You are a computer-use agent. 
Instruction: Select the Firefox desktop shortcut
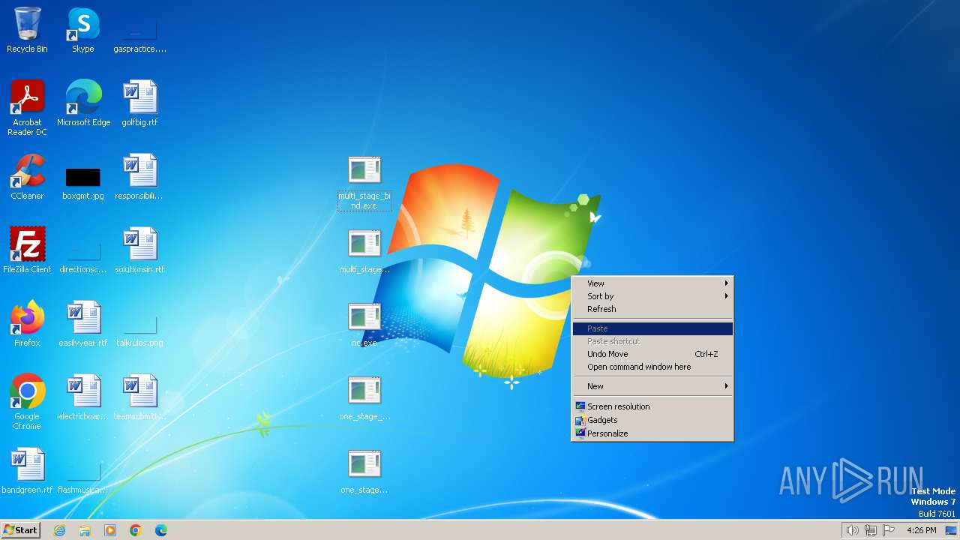tap(27, 324)
